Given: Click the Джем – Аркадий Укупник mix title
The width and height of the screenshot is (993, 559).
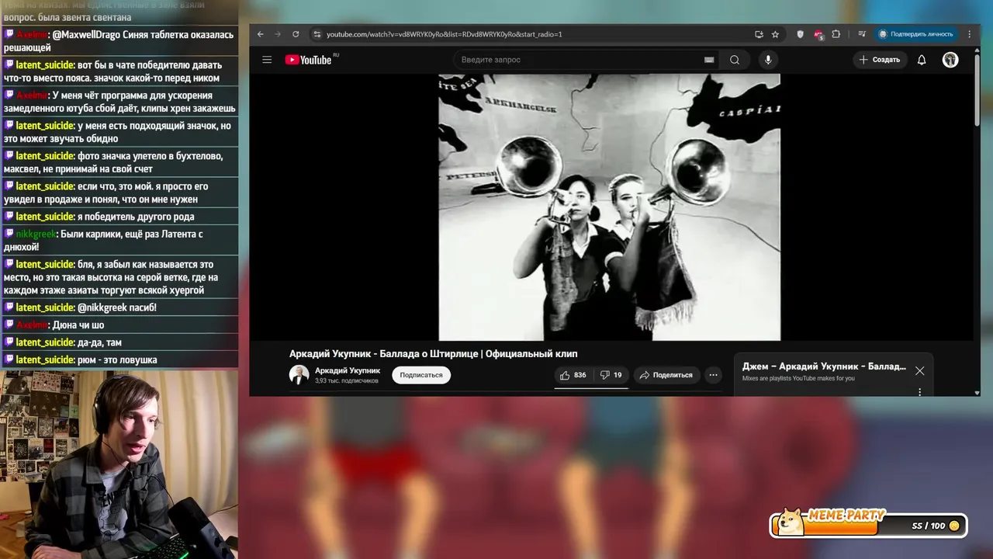Looking at the screenshot, I should [x=824, y=366].
